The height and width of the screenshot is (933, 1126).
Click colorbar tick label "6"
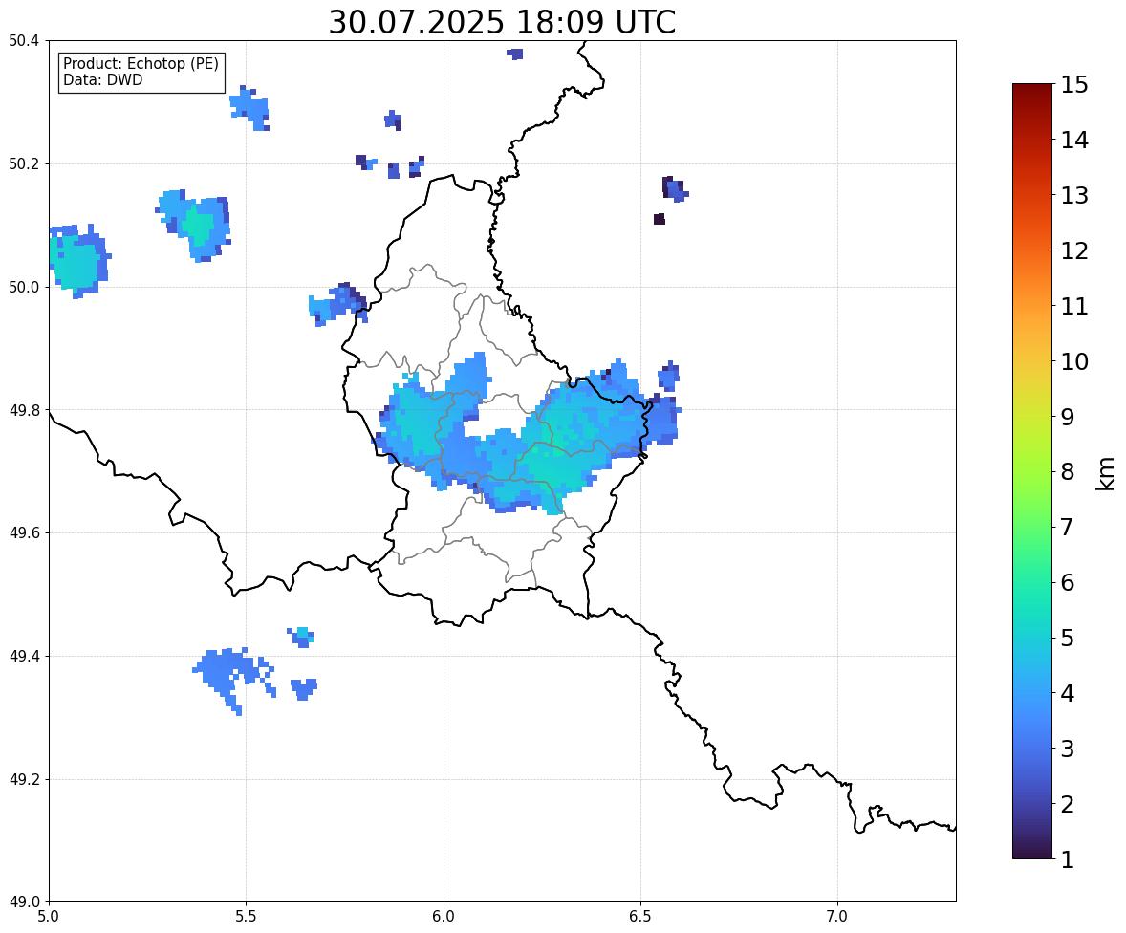click(x=1067, y=582)
